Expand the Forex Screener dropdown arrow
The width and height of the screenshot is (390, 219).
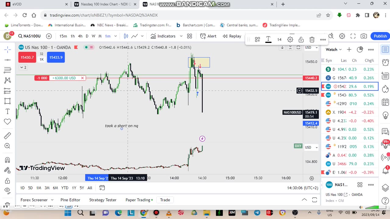coord(52,200)
